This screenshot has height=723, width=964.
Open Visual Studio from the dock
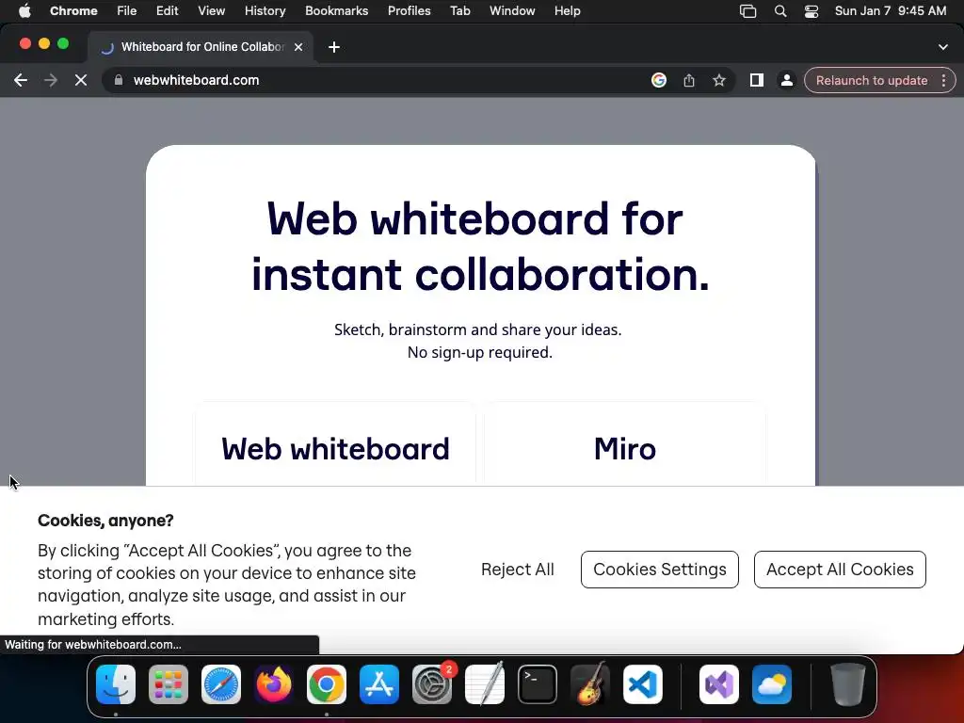click(x=718, y=684)
